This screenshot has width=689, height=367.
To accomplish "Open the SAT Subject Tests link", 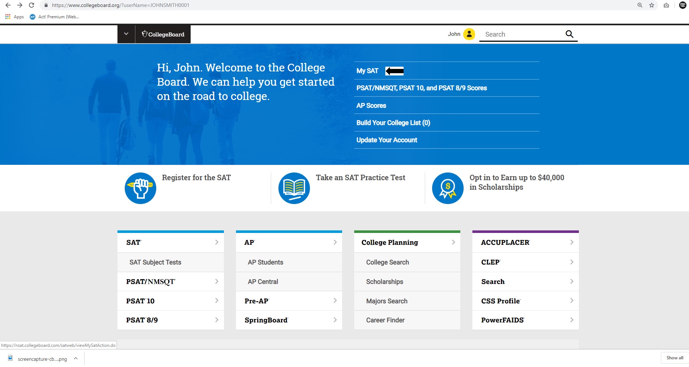I will [x=155, y=262].
